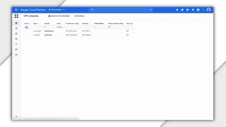Click gateway 192.168.25.1 cell
226x127 pixels.
87,35
